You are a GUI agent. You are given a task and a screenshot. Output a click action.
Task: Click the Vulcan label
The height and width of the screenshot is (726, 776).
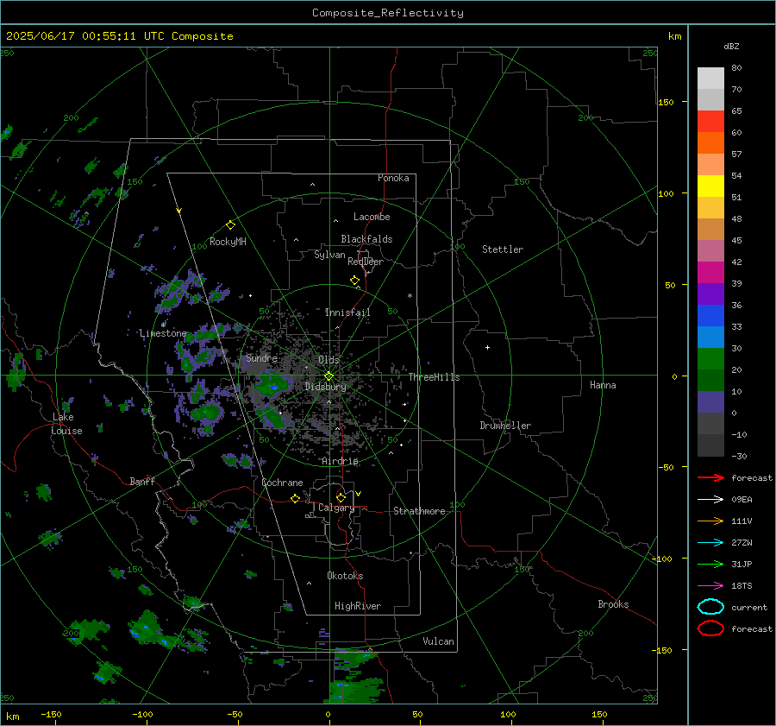[438, 641]
